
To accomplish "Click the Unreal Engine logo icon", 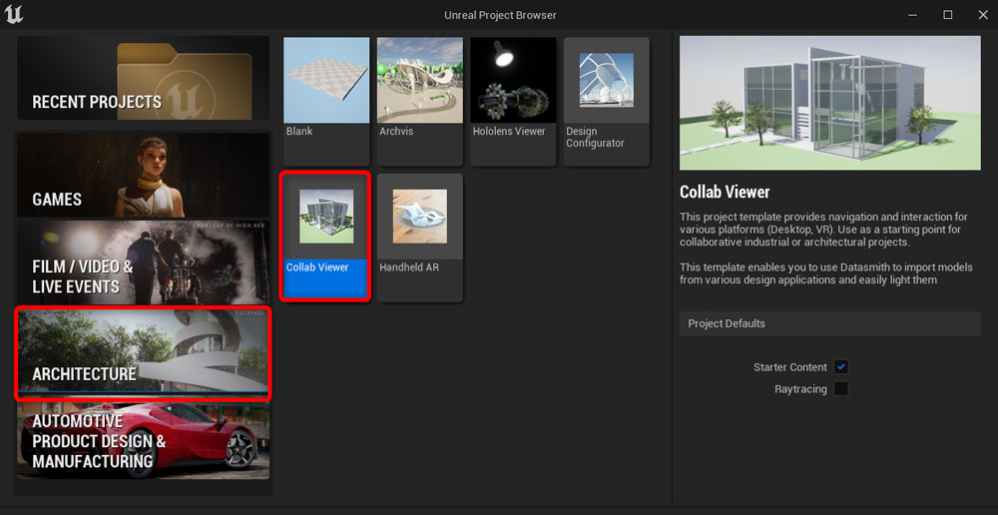I will tap(13, 14).
